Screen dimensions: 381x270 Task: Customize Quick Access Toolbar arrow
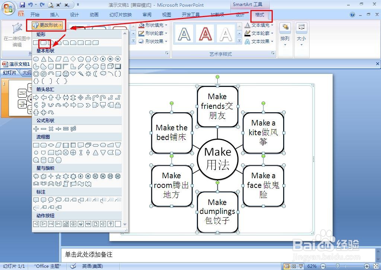[x=78, y=4]
